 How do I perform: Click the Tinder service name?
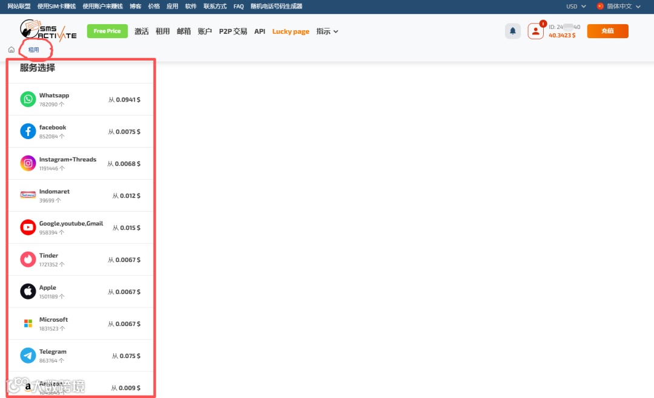tap(49, 255)
